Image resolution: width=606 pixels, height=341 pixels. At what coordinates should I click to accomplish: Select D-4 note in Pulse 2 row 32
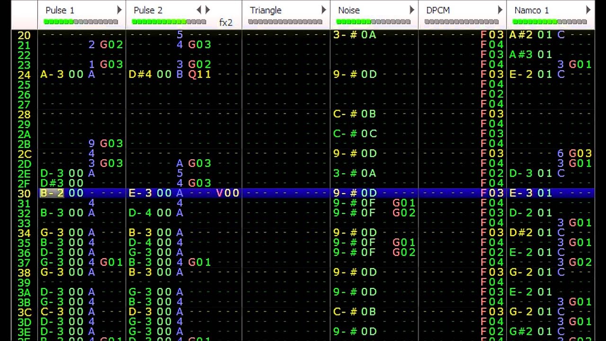141,213
